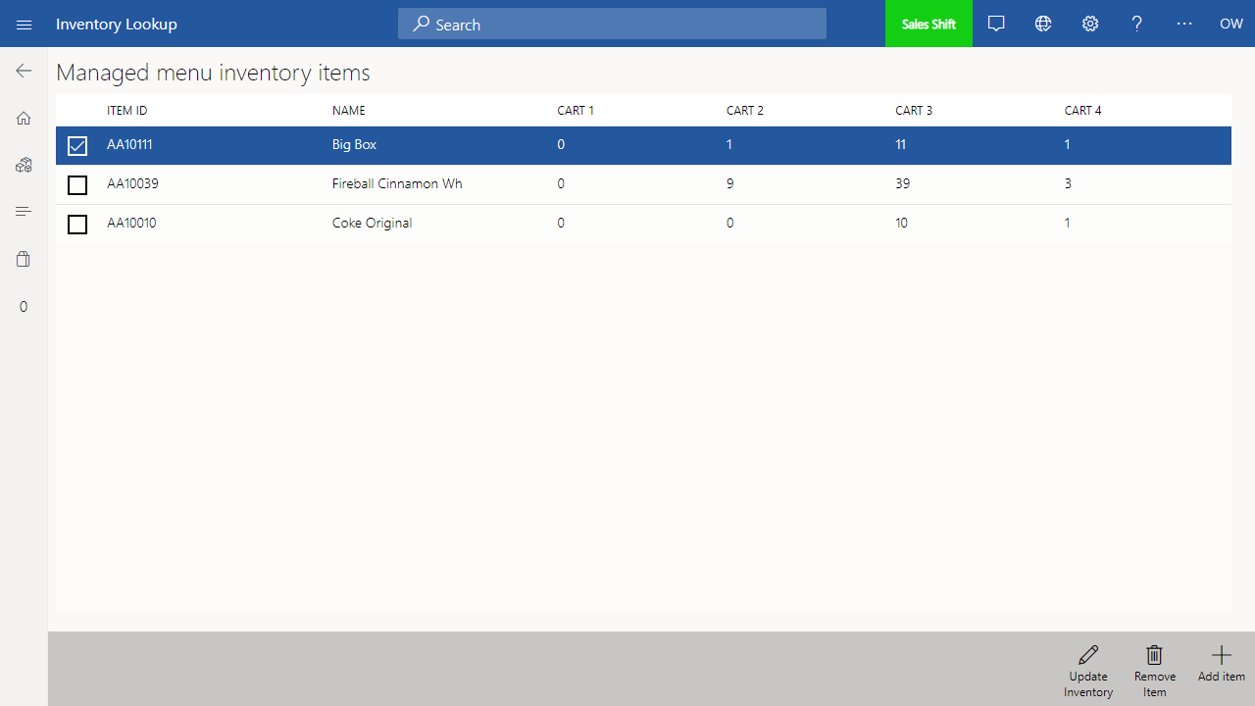Select item ID AA10111 cell
Image resolution: width=1255 pixels, height=706 pixels.
129,144
